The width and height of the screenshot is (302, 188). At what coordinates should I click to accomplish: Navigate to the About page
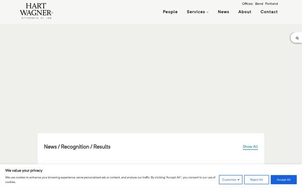pos(245,12)
